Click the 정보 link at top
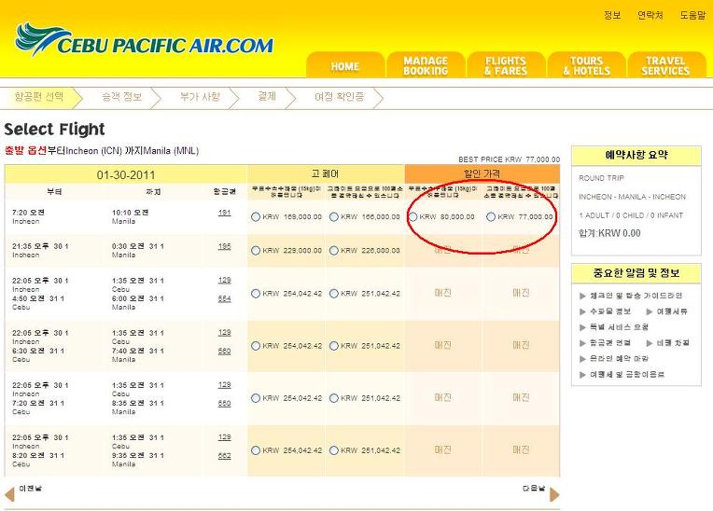This screenshot has height=511, width=713. point(612,16)
